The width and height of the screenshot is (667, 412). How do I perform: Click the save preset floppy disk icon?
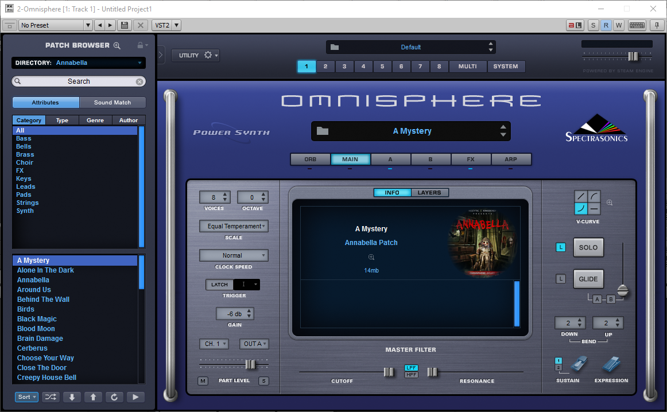(125, 25)
